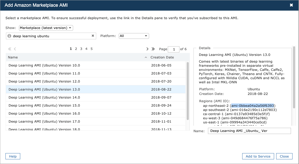Click the us-east-1 AMI ID entry
This screenshot has width=299, height=164.
pyautogui.click(x=235, y=122)
